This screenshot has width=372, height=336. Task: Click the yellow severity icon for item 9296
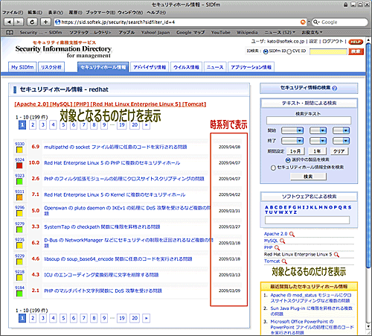pyautogui.click(x=19, y=213)
